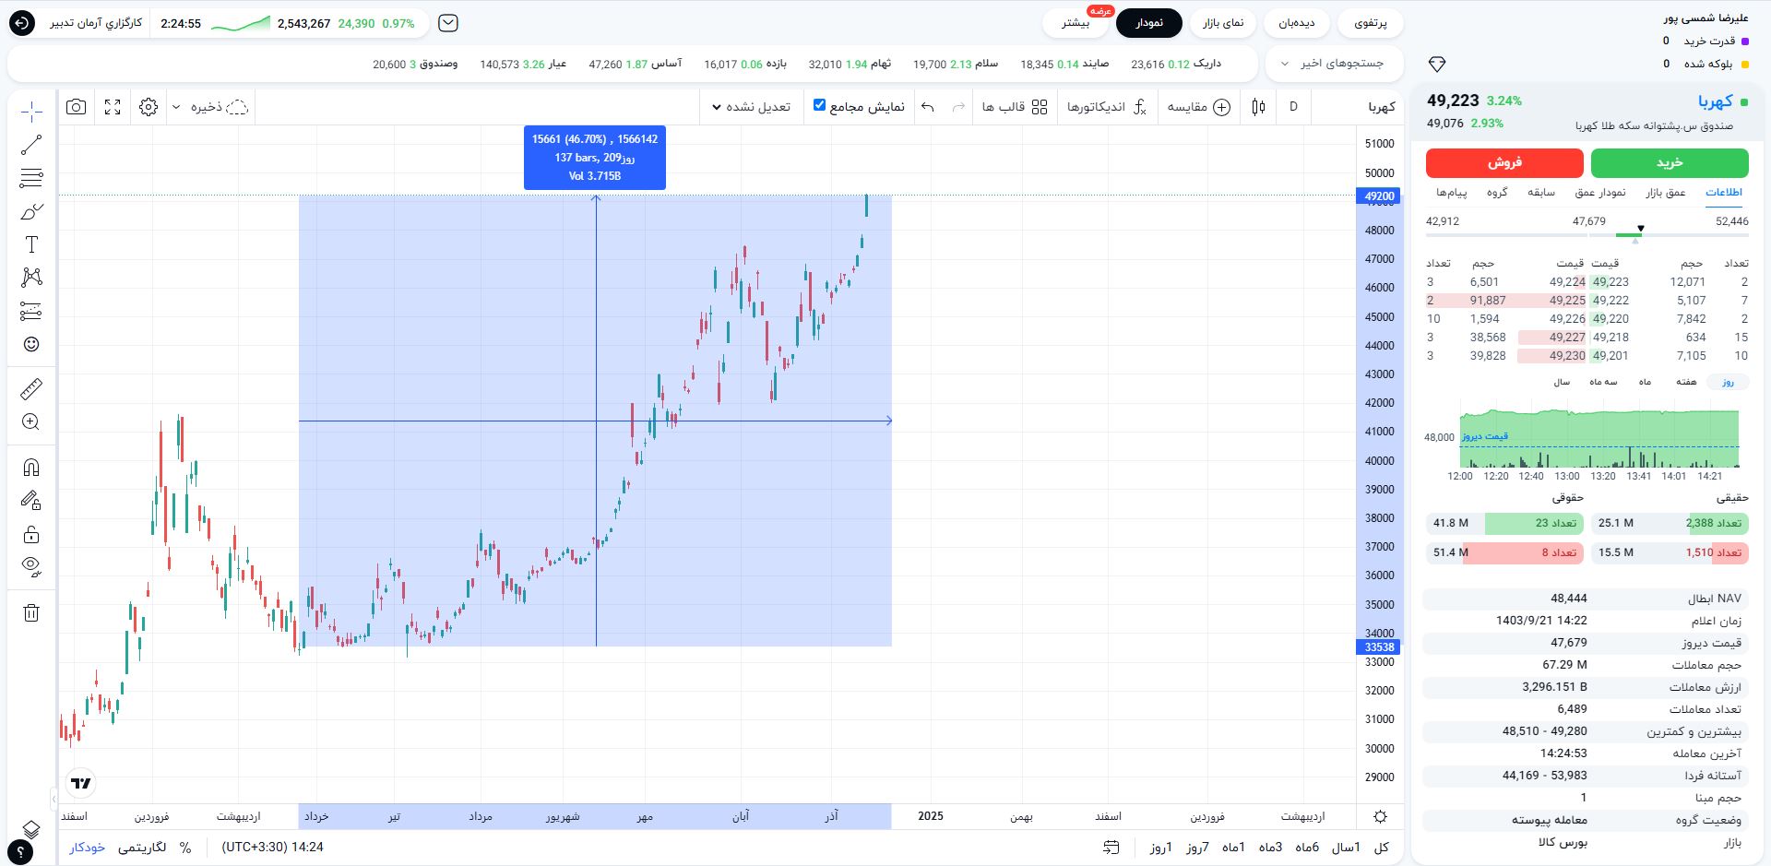The height and width of the screenshot is (866, 1771).
Task: Open chart settings gear in toolbar
Action: pos(149,107)
